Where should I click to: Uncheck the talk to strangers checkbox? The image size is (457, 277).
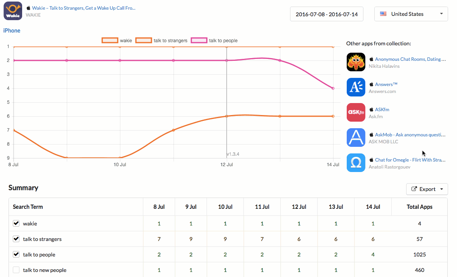point(16,239)
